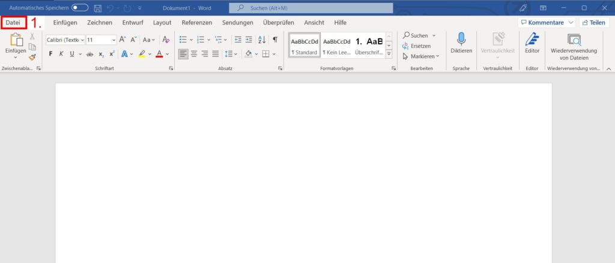Click in the Suchen search box
This screenshot has width=615, height=263.
(311, 8)
